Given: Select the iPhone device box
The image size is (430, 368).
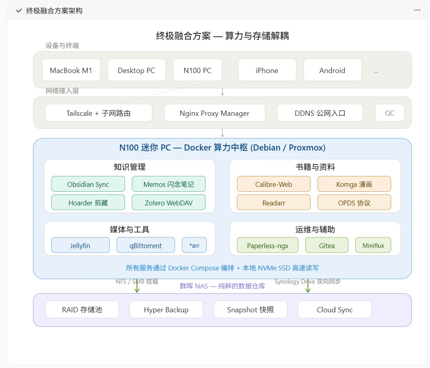Looking at the screenshot, I should pyautogui.click(x=267, y=70).
